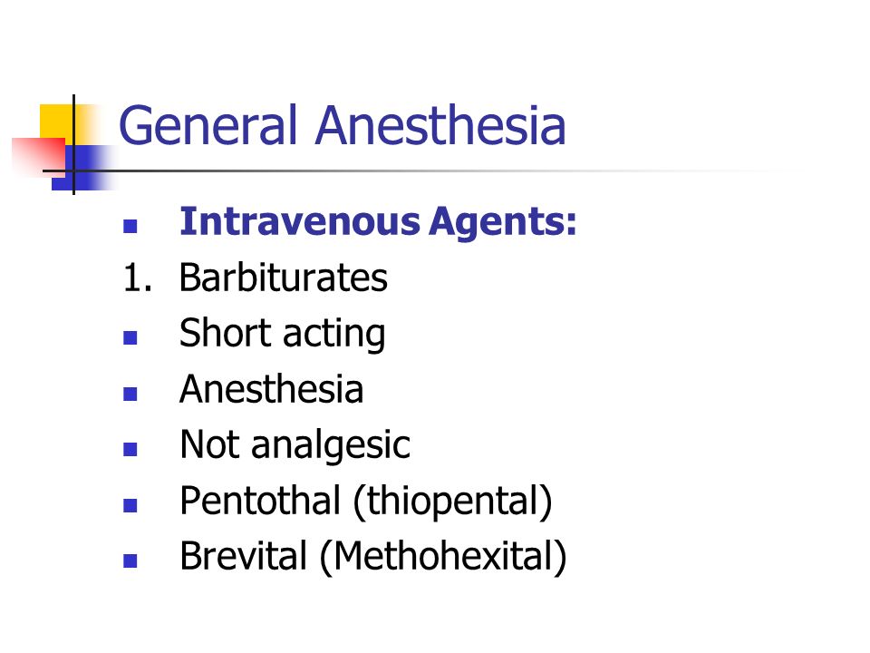Select the Intravenous Agents heading
This screenshot has height=653, width=870.
point(378,222)
